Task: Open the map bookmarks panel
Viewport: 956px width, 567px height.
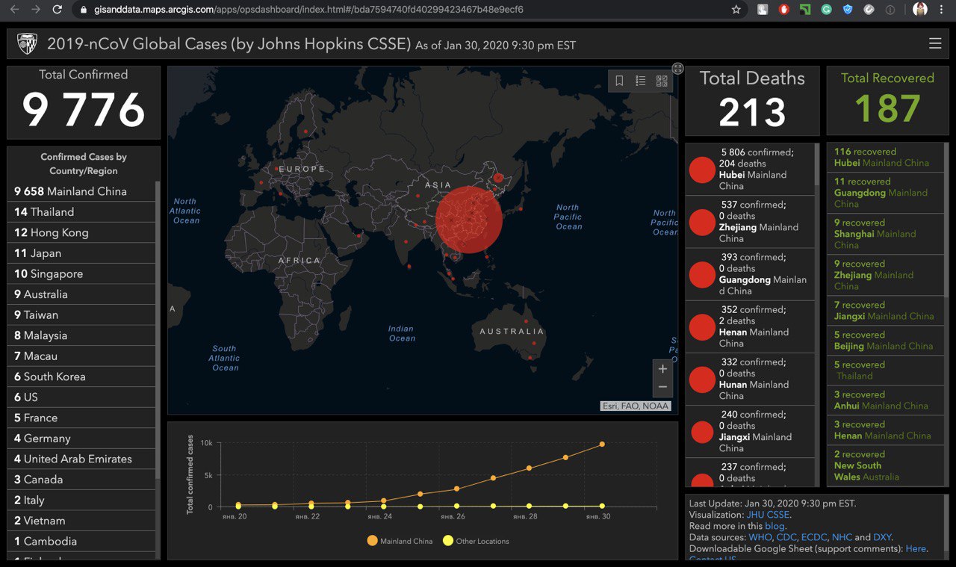Action: pyautogui.click(x=619, y=81)
